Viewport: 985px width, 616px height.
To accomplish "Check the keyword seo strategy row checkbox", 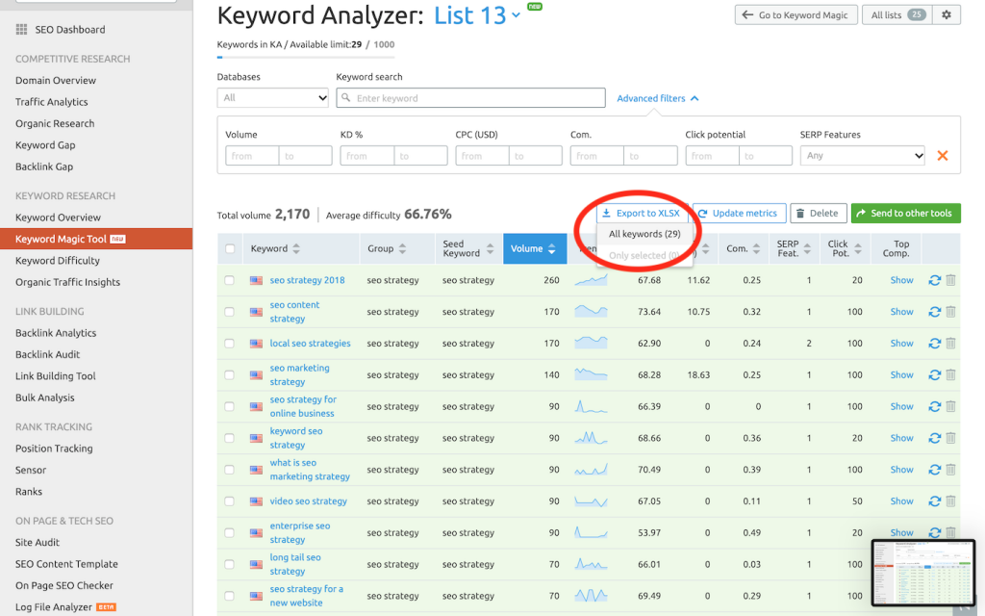I will click(x=229, y=438).
